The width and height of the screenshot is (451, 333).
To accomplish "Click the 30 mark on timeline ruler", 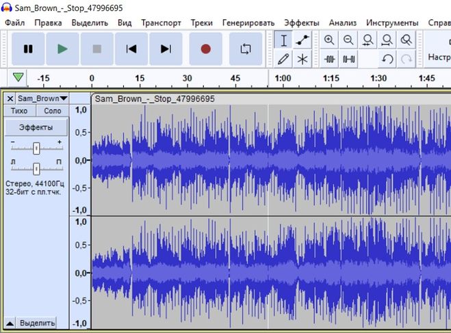I will (187, 78).
